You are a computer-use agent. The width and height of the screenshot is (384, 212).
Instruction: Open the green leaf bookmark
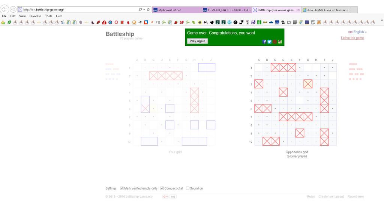pyautogui.click(x=9, y=22)
